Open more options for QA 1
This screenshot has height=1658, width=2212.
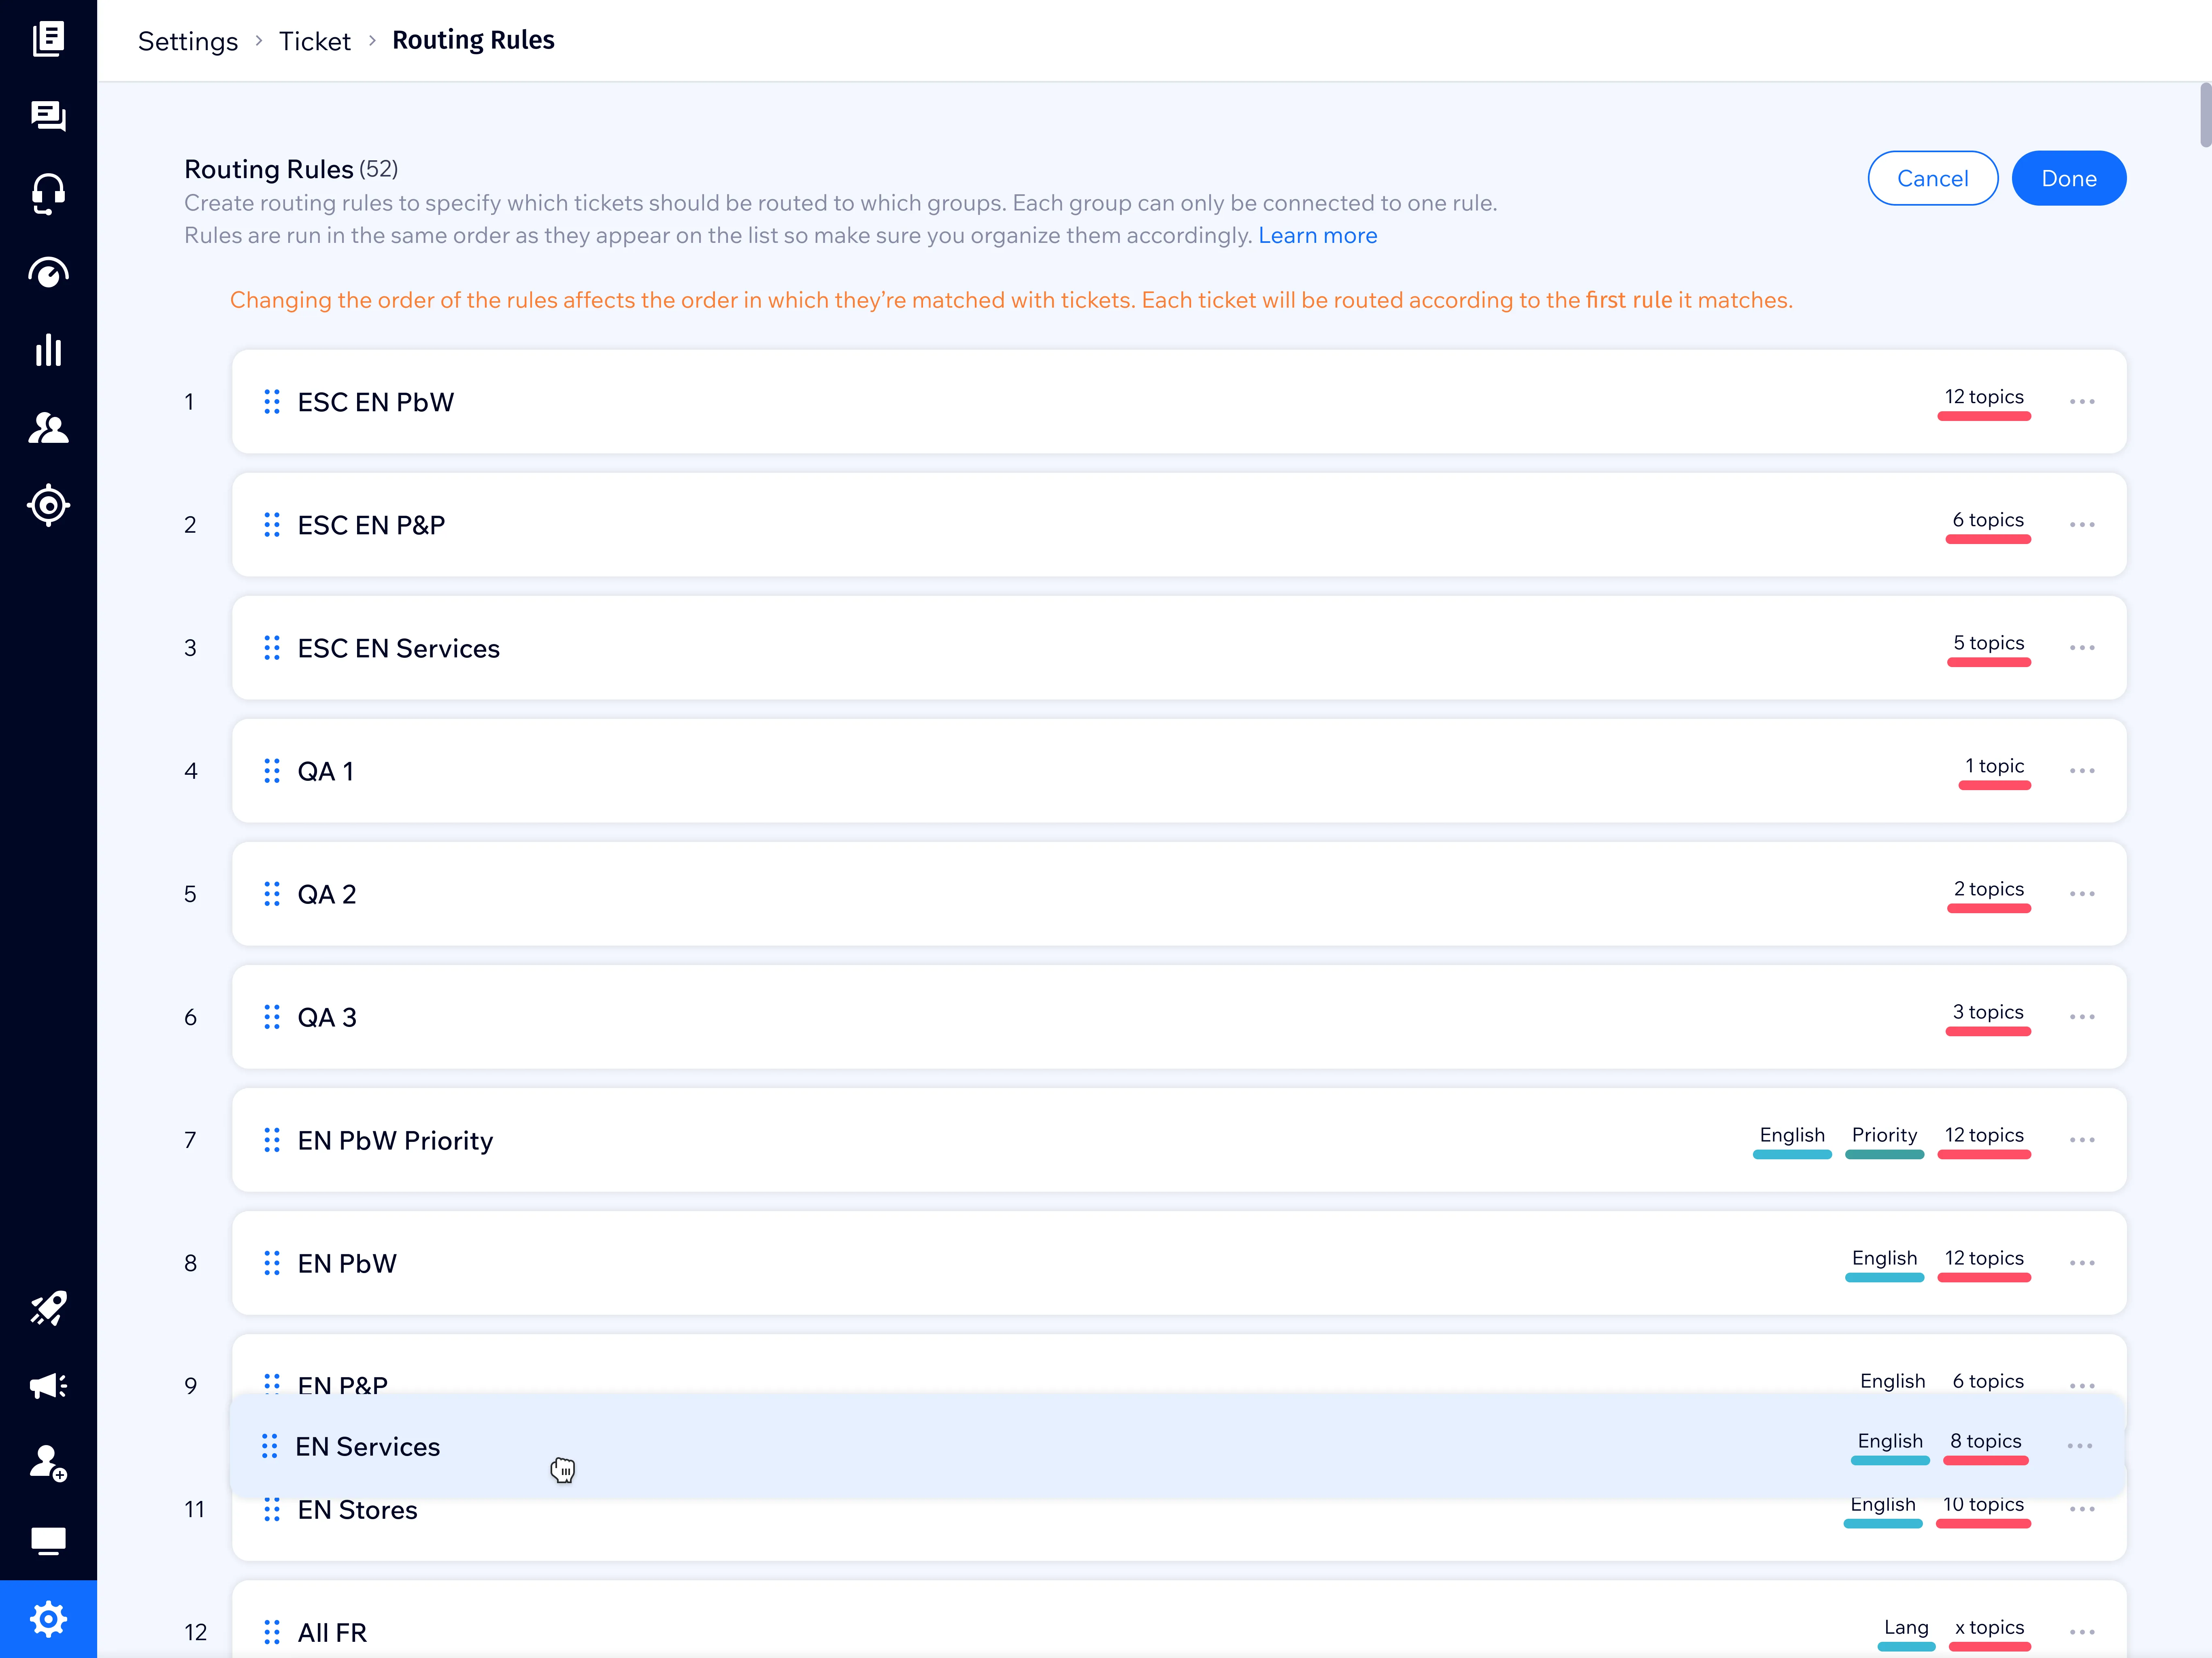pos(2082,771)
